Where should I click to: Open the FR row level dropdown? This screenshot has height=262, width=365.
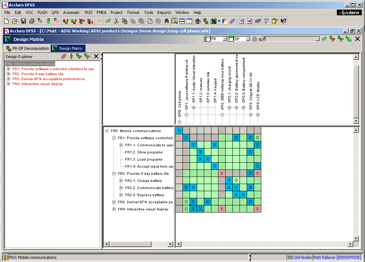(225, 39)
